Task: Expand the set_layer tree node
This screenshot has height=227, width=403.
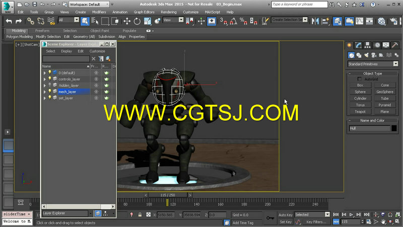Action: (x=45, y=98)
